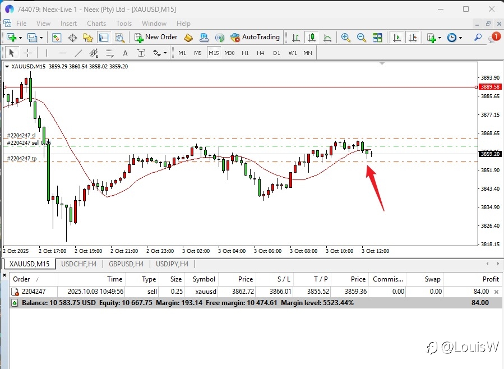Zoom out of the chart
Viewport: 504px width, 369px height.
tap(361, 38)
